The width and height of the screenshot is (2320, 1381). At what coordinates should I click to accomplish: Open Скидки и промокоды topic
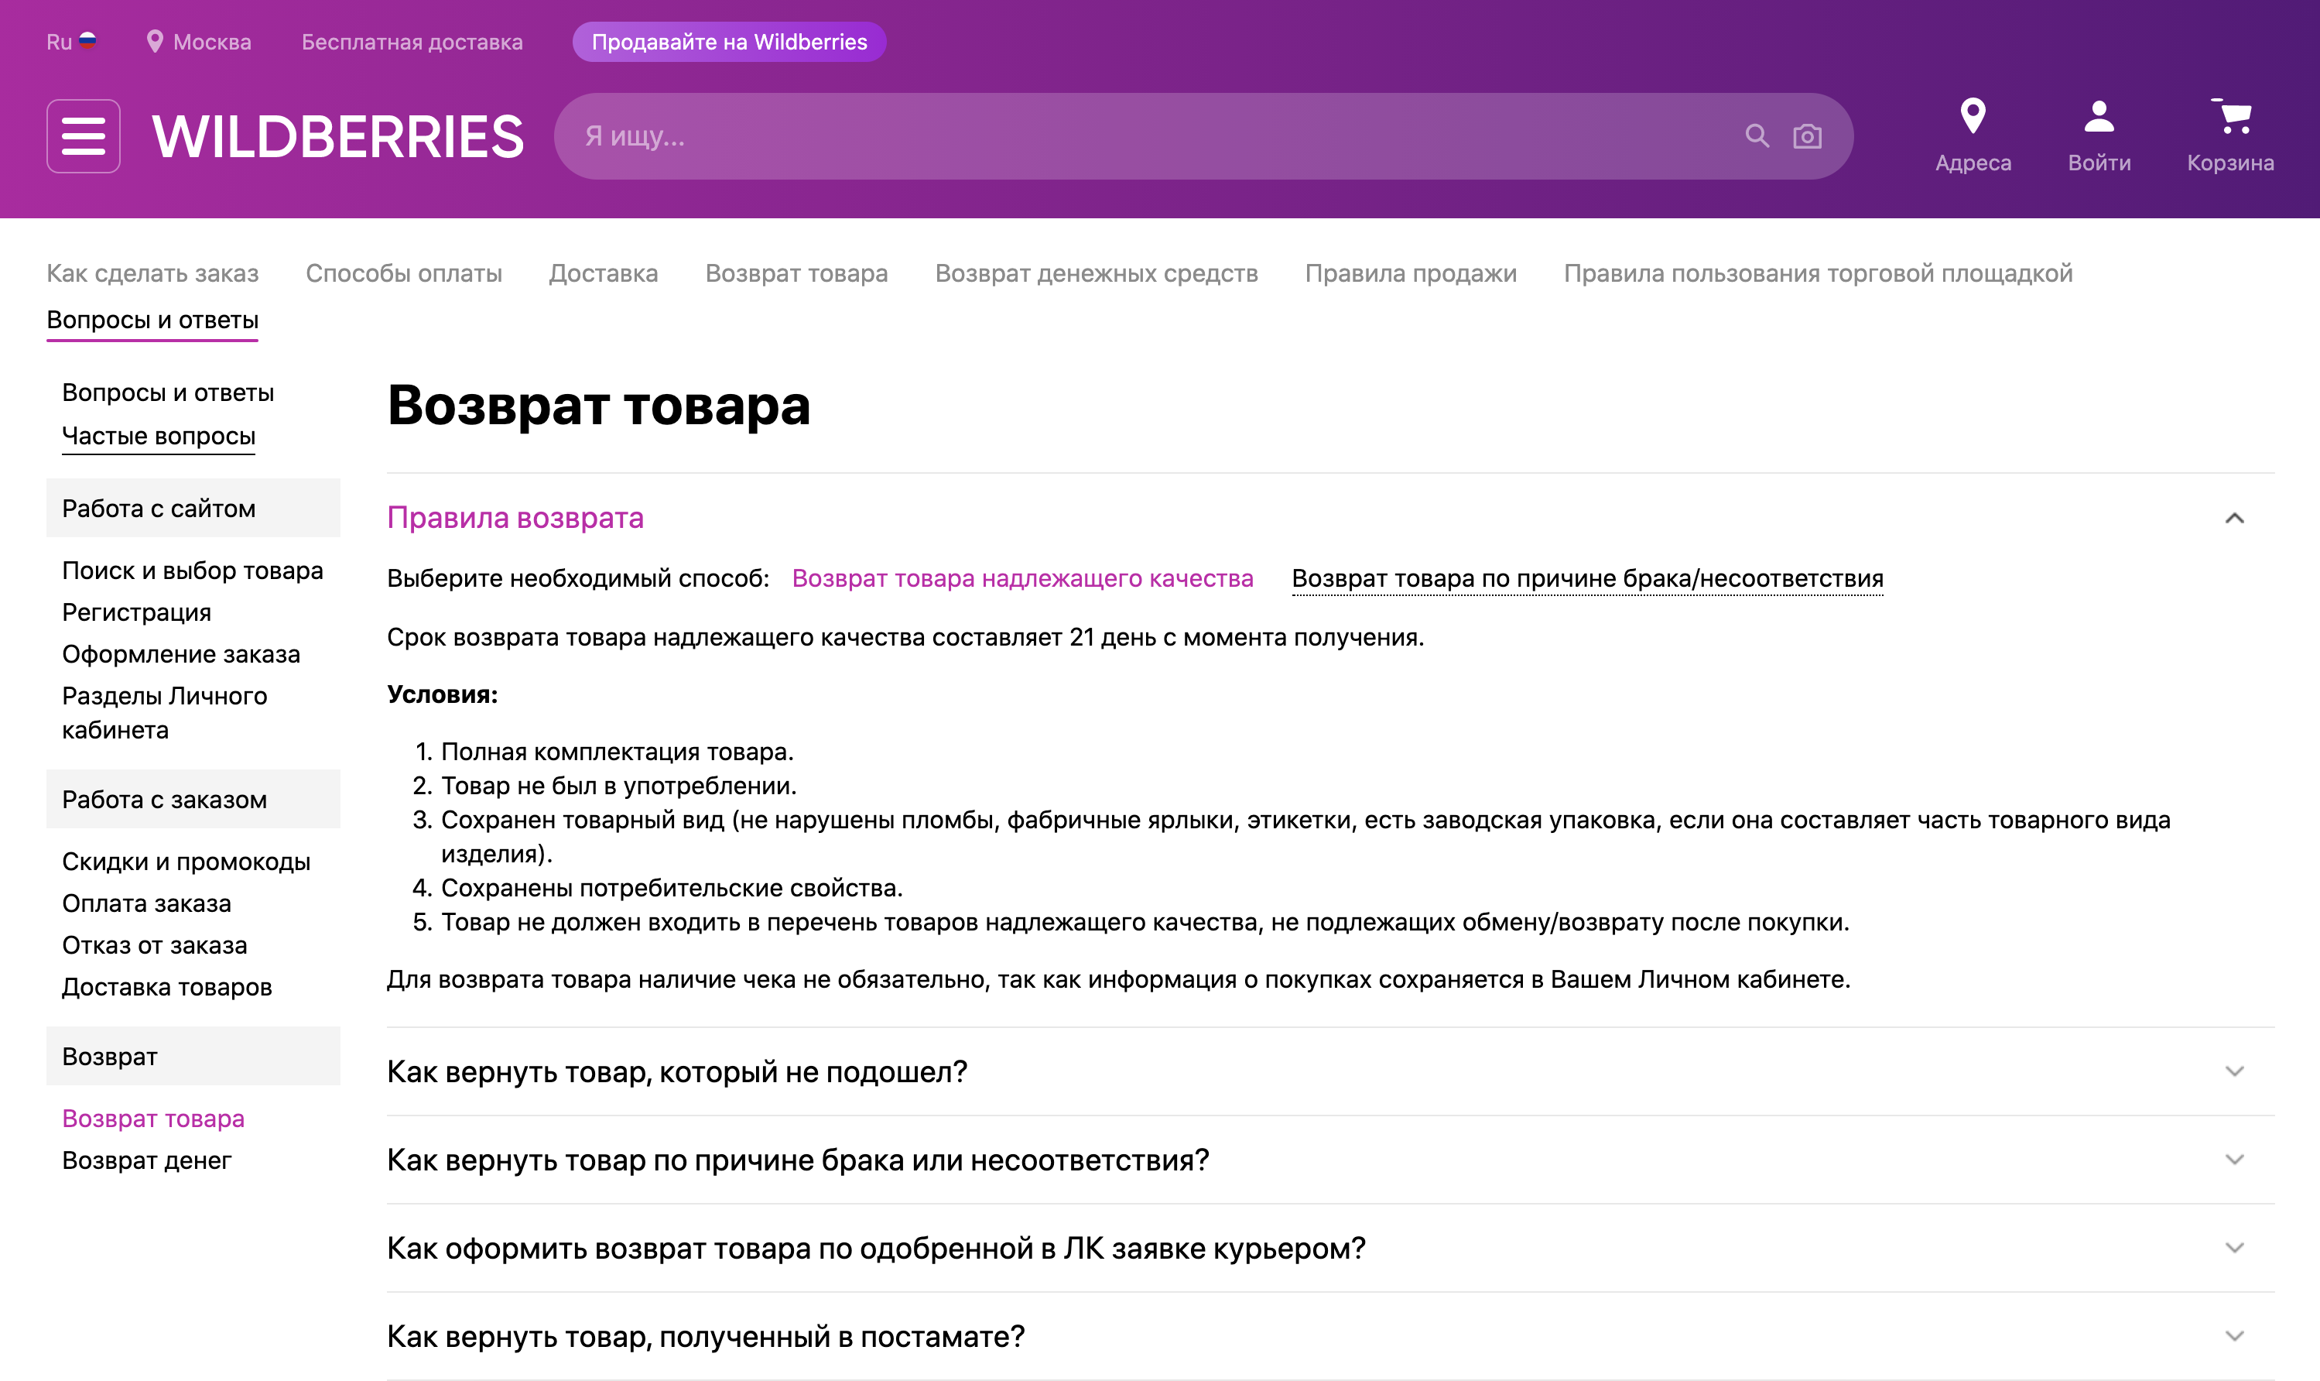[x=186, y=862]
